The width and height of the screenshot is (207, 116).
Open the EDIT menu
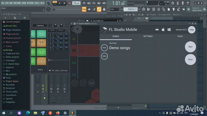[x=7, y=3]
